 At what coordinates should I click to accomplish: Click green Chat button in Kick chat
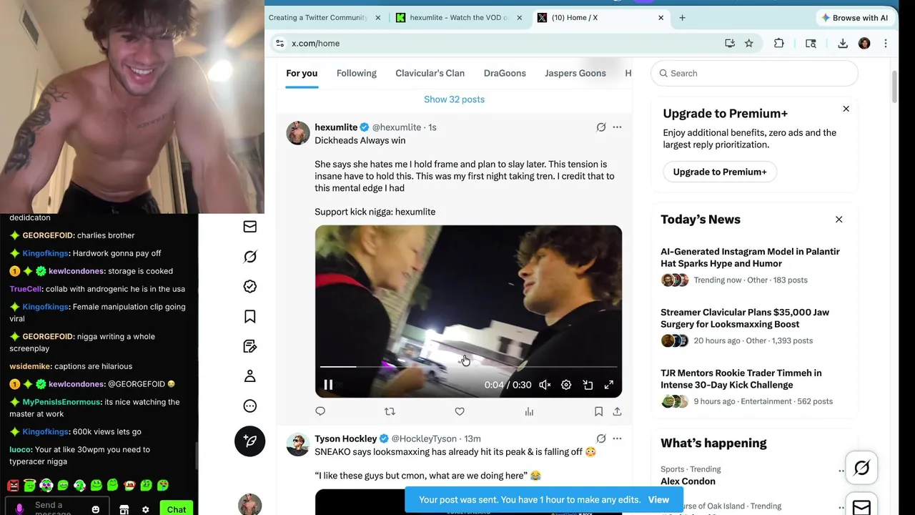(x=177, y=509)
